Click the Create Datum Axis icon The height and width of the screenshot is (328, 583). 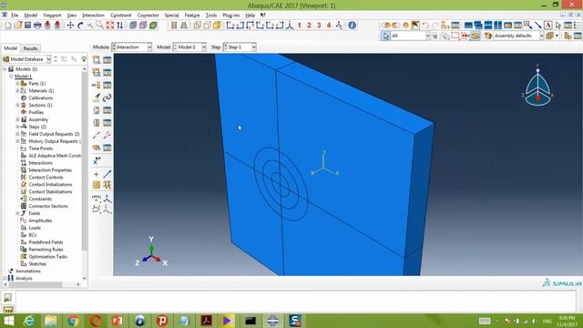click(x=107, y=174)
